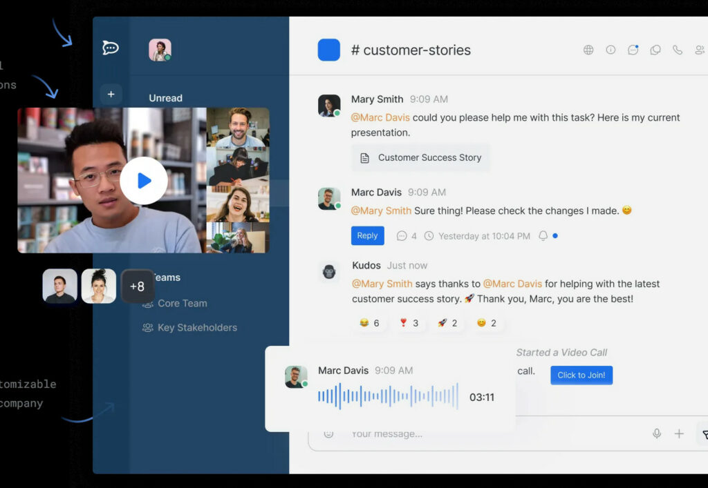Select Core Team in the sidebar
This screenshot has width=708, height=488.
tap(182, 303)
